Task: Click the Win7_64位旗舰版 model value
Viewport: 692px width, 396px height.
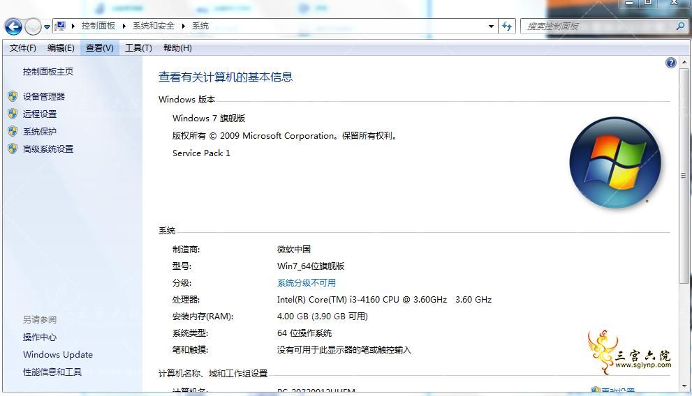Action: [x=310, y=266]
